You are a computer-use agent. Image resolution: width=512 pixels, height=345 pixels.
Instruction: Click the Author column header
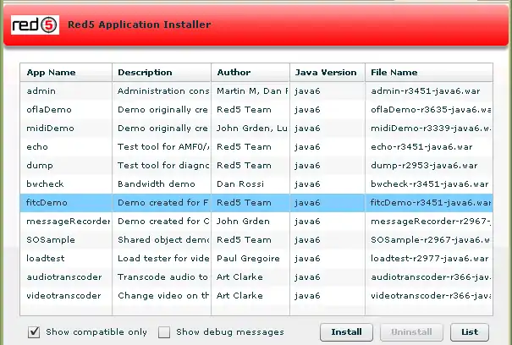tap(234, 73)
